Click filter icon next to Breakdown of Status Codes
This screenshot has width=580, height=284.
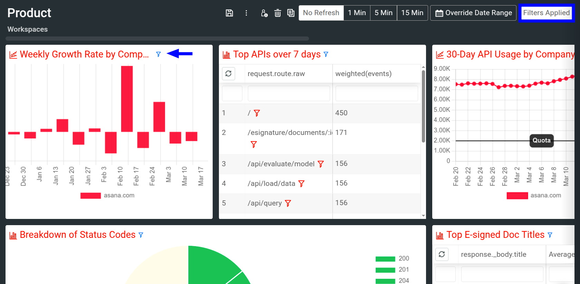pyautogui.click(x=141, y=235)
